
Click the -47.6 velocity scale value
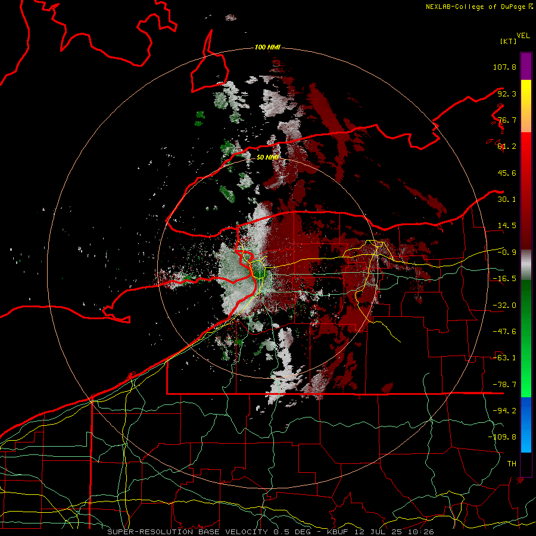pyautogui.click(x=504, y=332)
